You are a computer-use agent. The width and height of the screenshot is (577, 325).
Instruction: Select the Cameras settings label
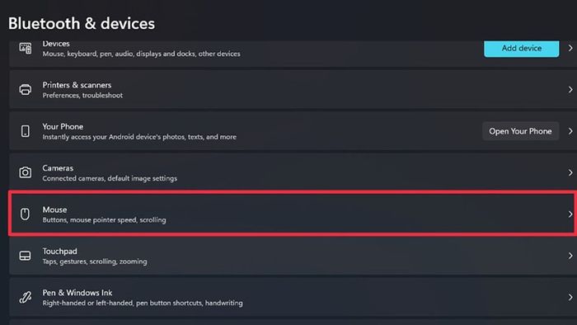58,167
